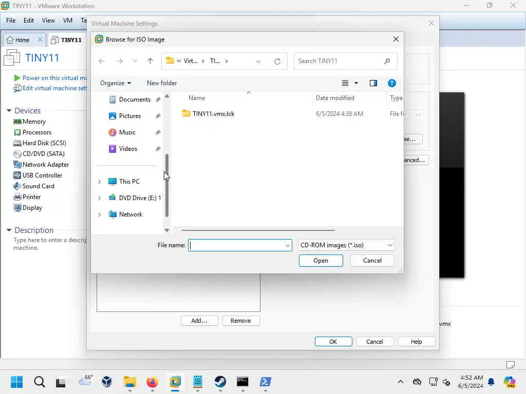This screenshot has height=394, width=526.
Task: Click the search magnifier icon in Search TINY11
Action: click(x=387, y=61)
